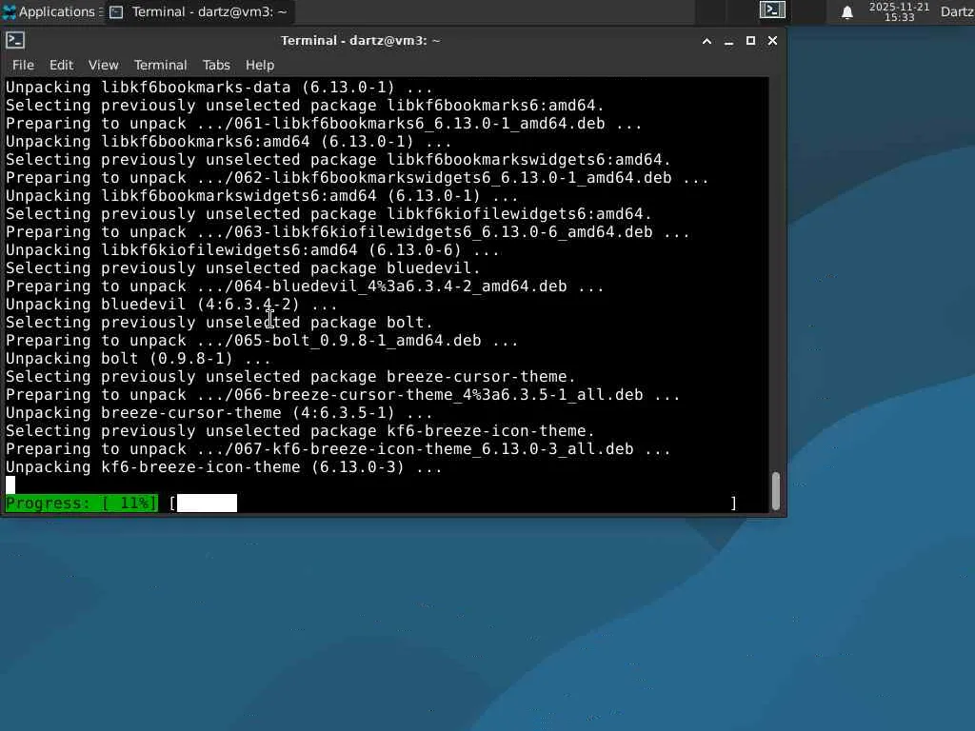
Task: Click 'Unpacking kf6-breeze-icon-theme (6.13.0-3) ...' line
Action: pos(224,467)
